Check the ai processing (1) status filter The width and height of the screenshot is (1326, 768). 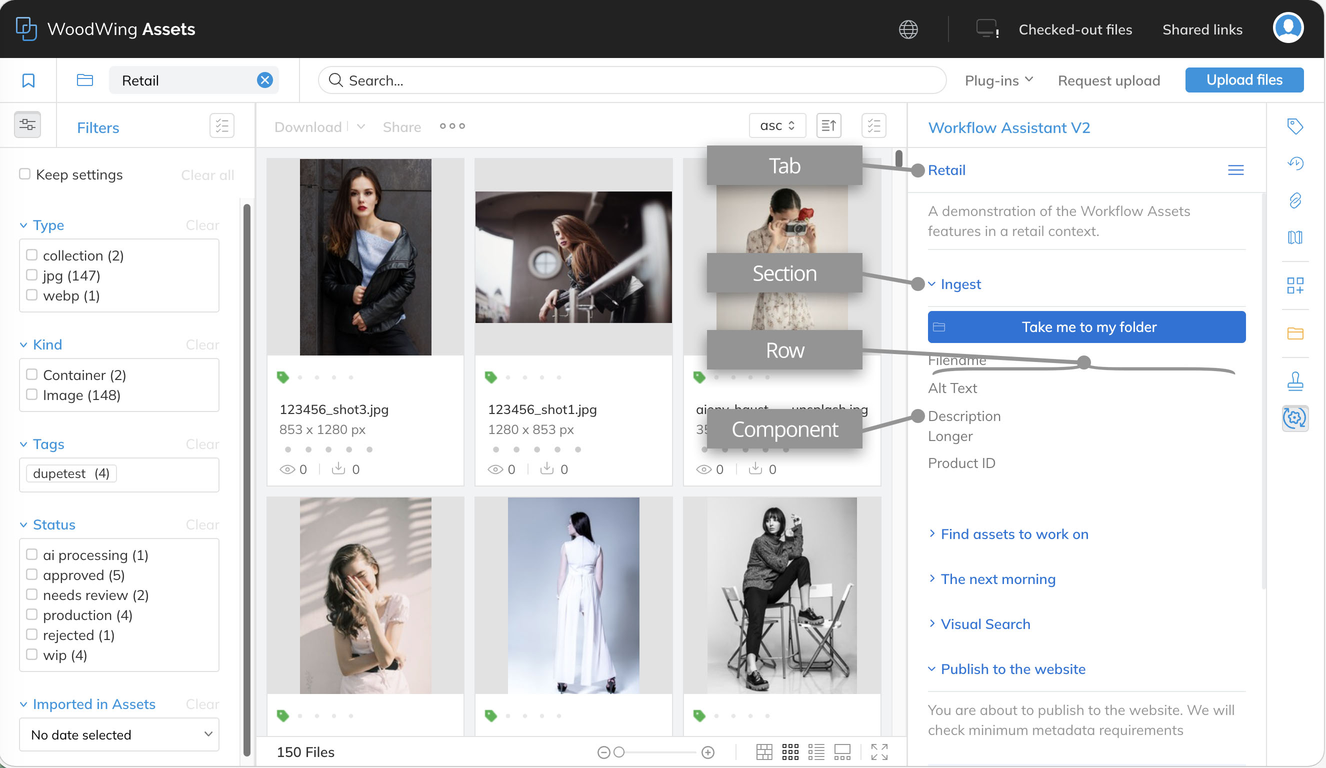click(x=31, y=554)
